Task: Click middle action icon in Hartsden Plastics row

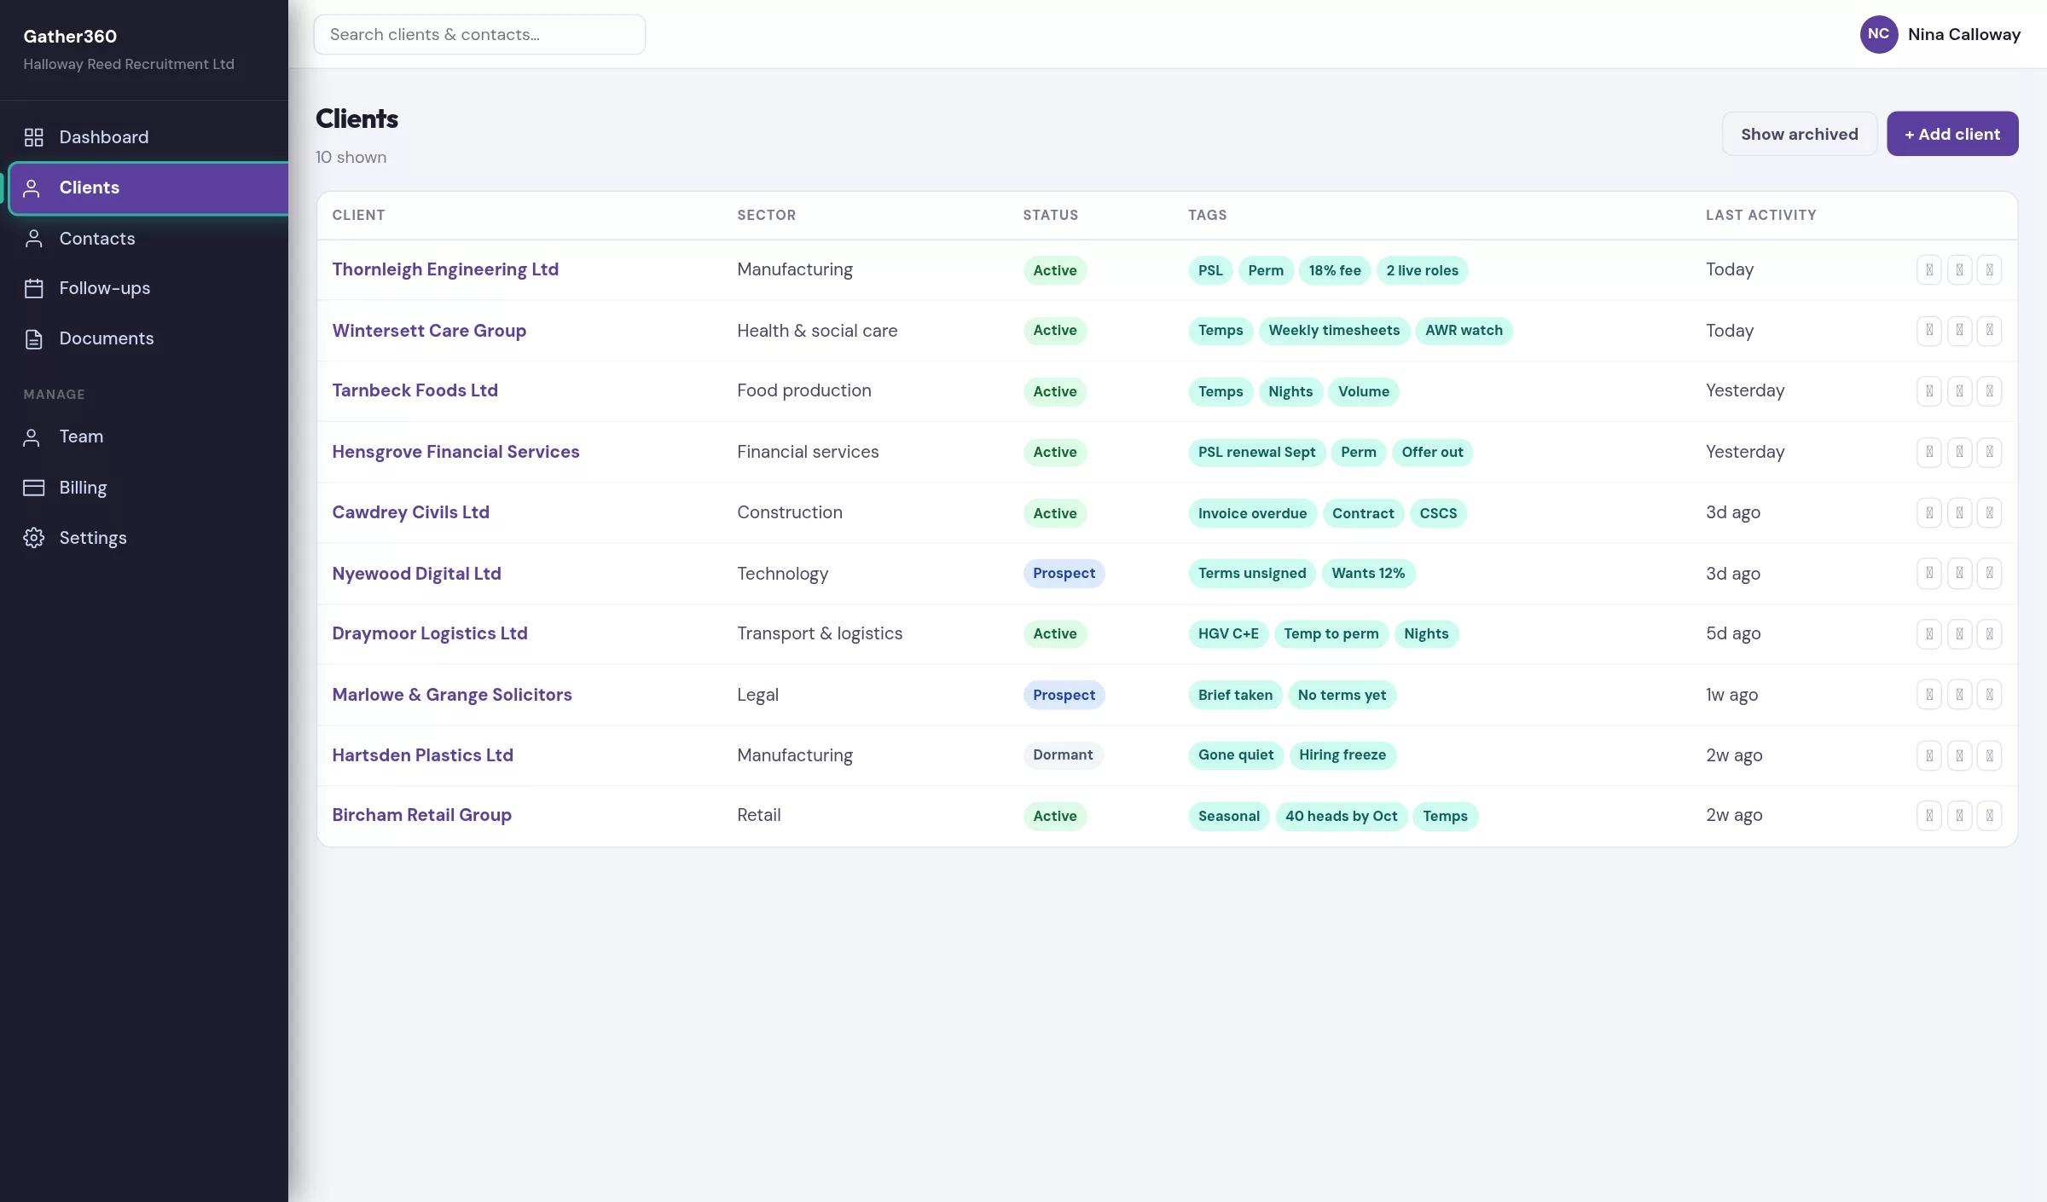Action: point(1959,755)
